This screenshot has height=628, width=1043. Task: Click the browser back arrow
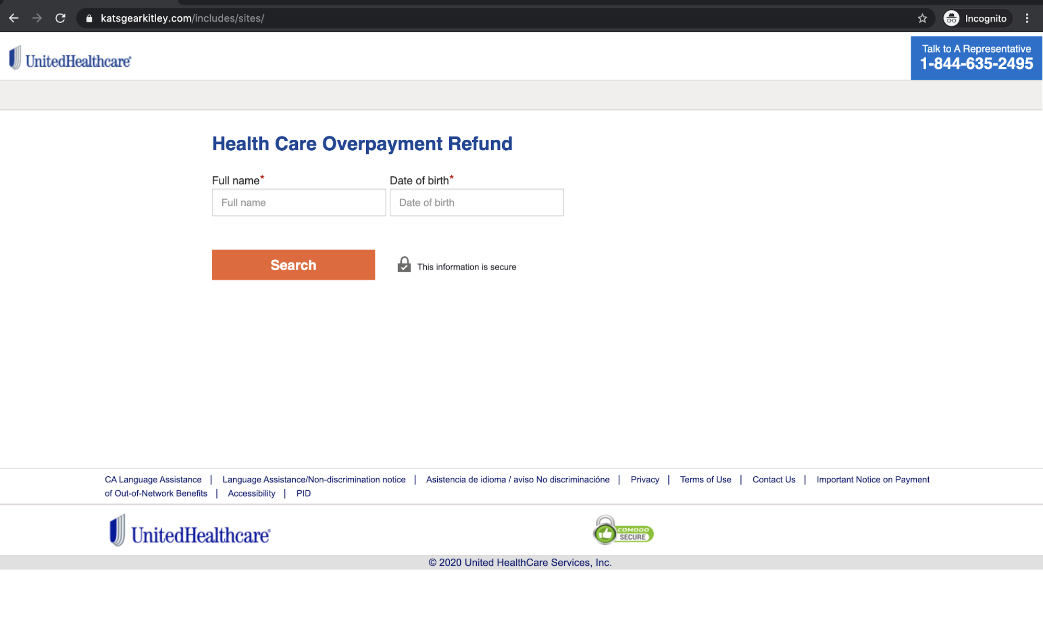click(x=14, y=18)
